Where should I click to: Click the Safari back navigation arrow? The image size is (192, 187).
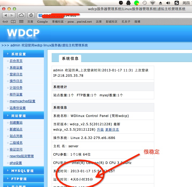coord(6,15)
